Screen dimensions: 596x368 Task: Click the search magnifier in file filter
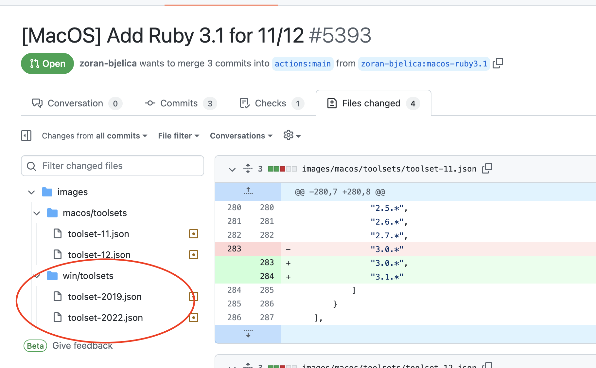[x=31, y=166]
